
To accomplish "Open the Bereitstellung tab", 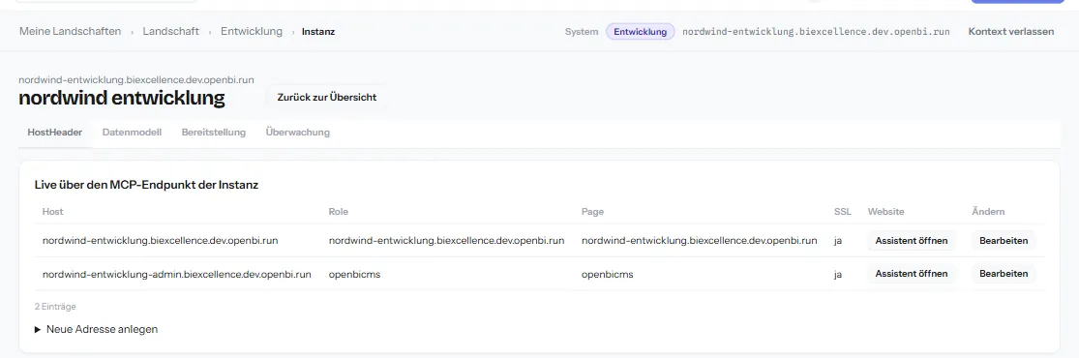I will 213,133.
